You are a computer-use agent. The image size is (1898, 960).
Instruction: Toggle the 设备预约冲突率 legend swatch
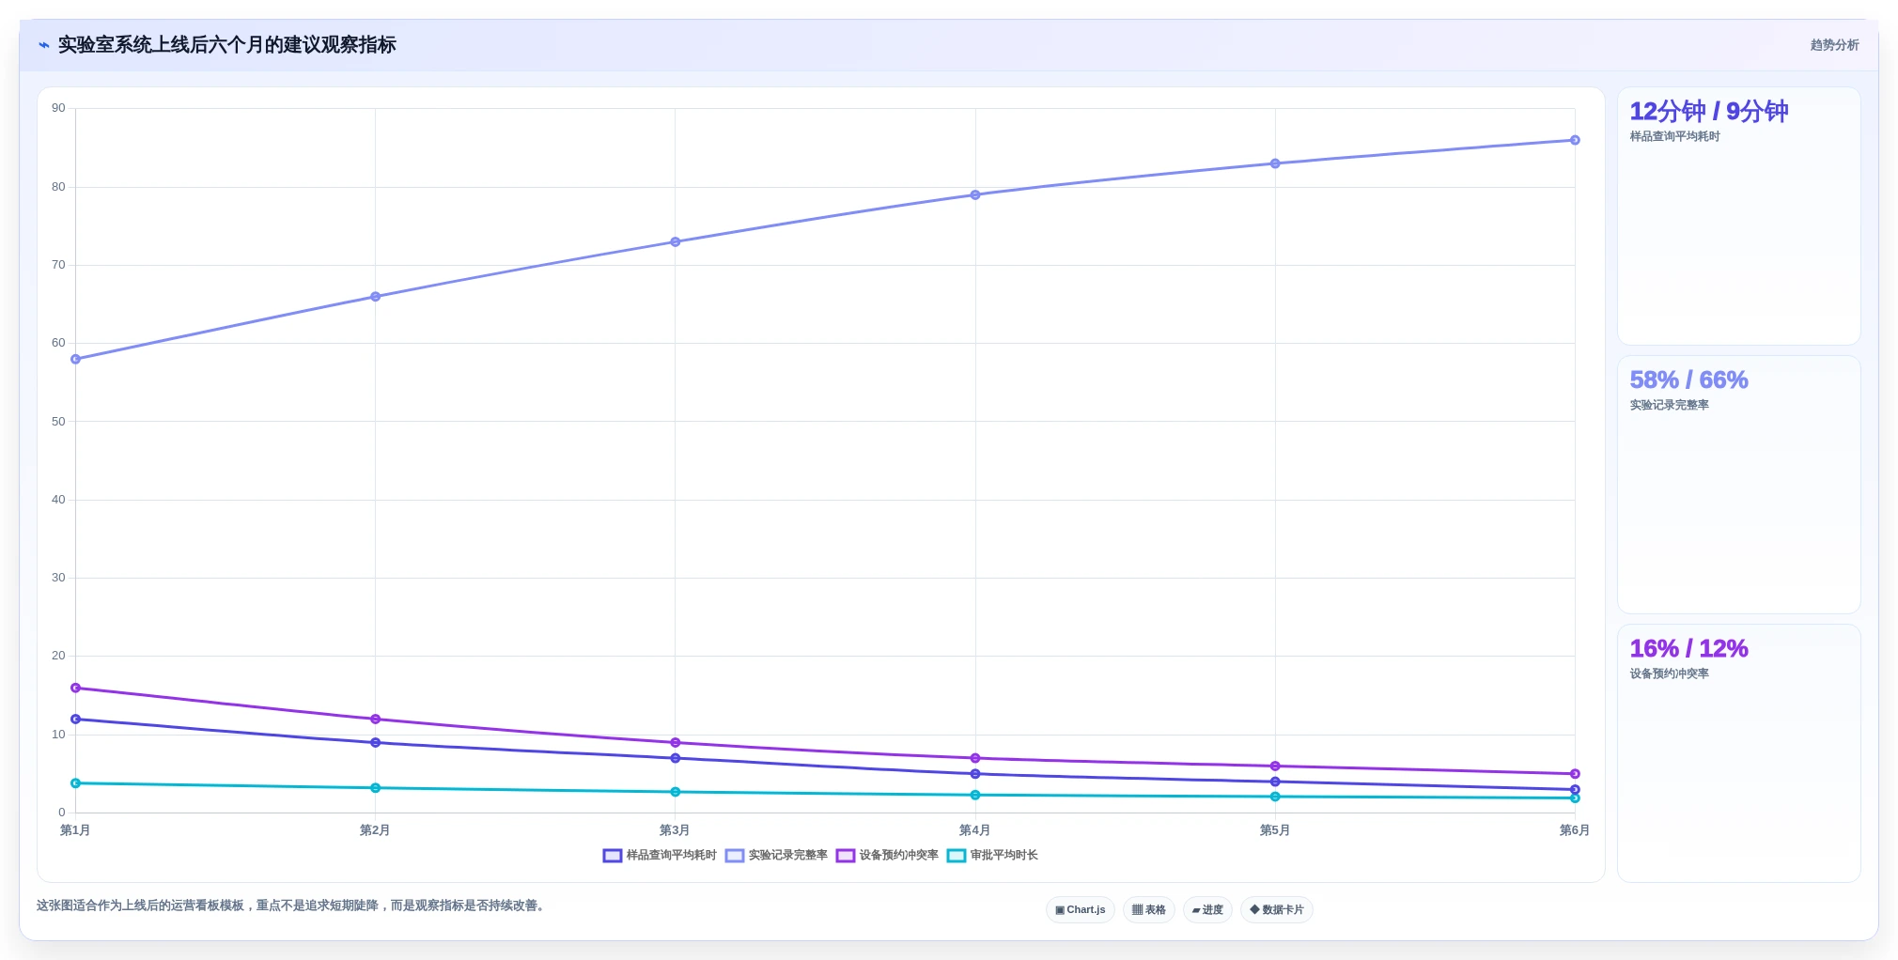846,856
